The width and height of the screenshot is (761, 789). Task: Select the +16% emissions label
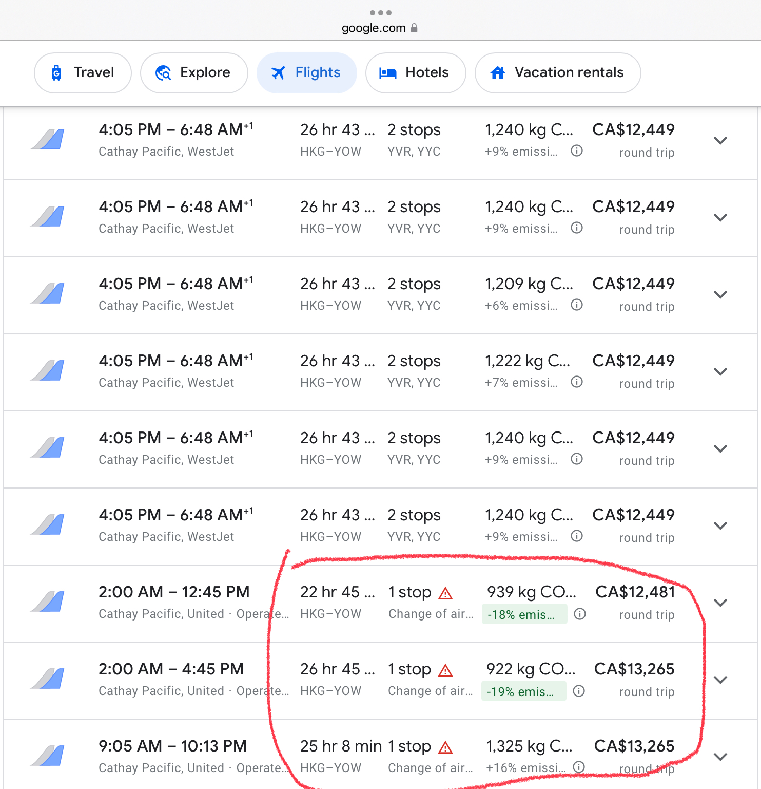[x=526, y=768]
